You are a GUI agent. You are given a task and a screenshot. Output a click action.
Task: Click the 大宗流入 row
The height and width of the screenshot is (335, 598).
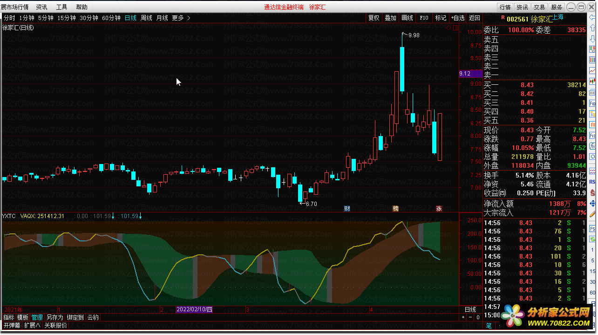coord(535,212)
